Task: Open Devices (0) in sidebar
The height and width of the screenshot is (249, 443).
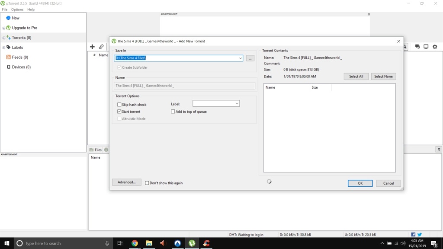Action: click(x=21, y=67)
